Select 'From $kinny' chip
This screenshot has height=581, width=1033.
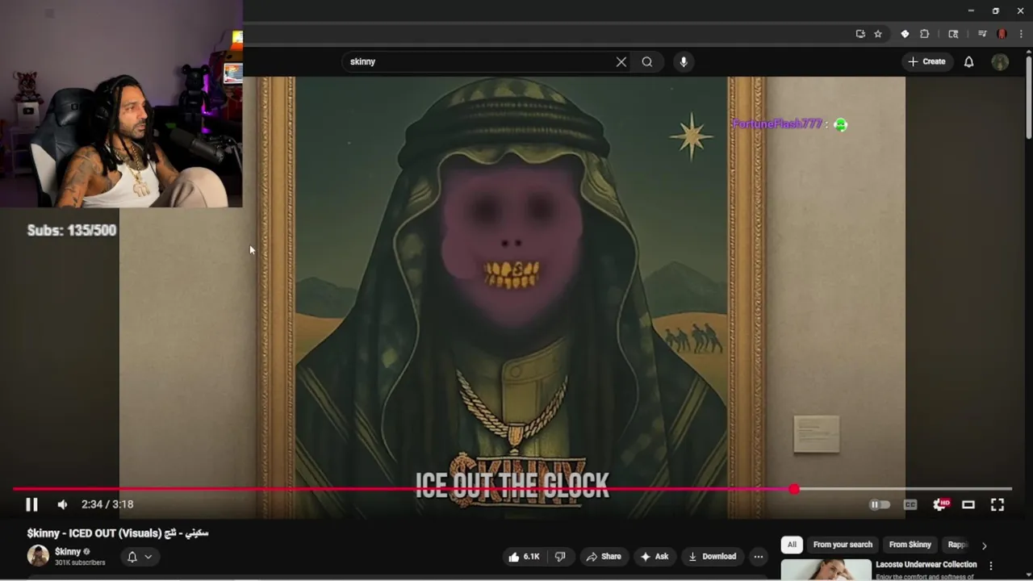[910, 545]
